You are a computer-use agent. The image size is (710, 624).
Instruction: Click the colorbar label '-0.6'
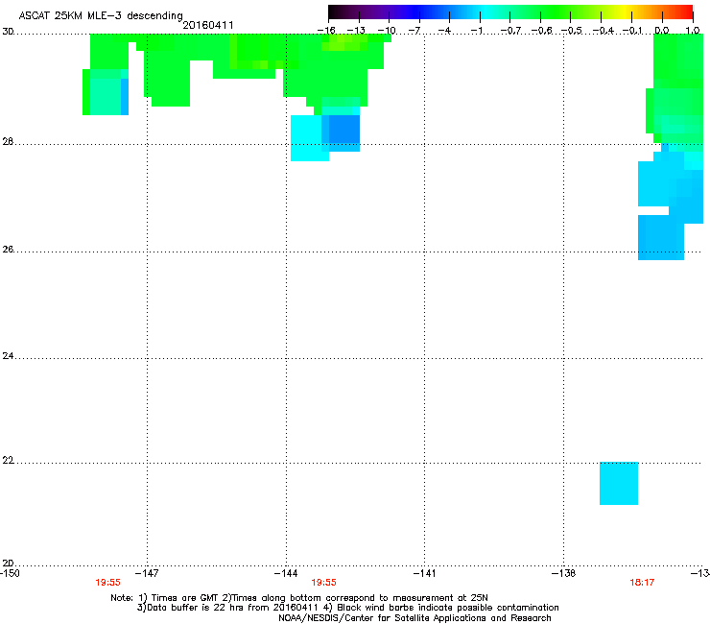pyautogui.click(x=541, y=31)
